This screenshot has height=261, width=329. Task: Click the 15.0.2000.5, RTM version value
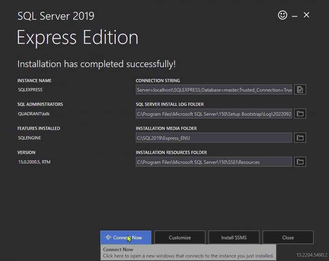click(34, 162)
